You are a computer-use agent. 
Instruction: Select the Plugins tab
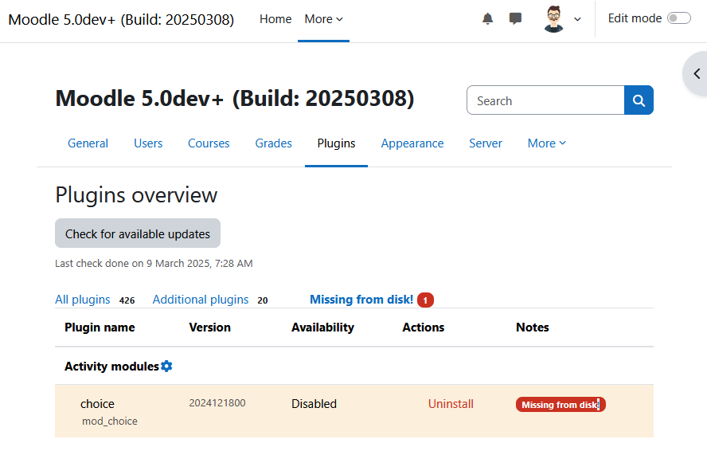pyautogui.click(x=336, y=143)
